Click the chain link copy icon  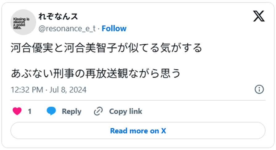98,111
